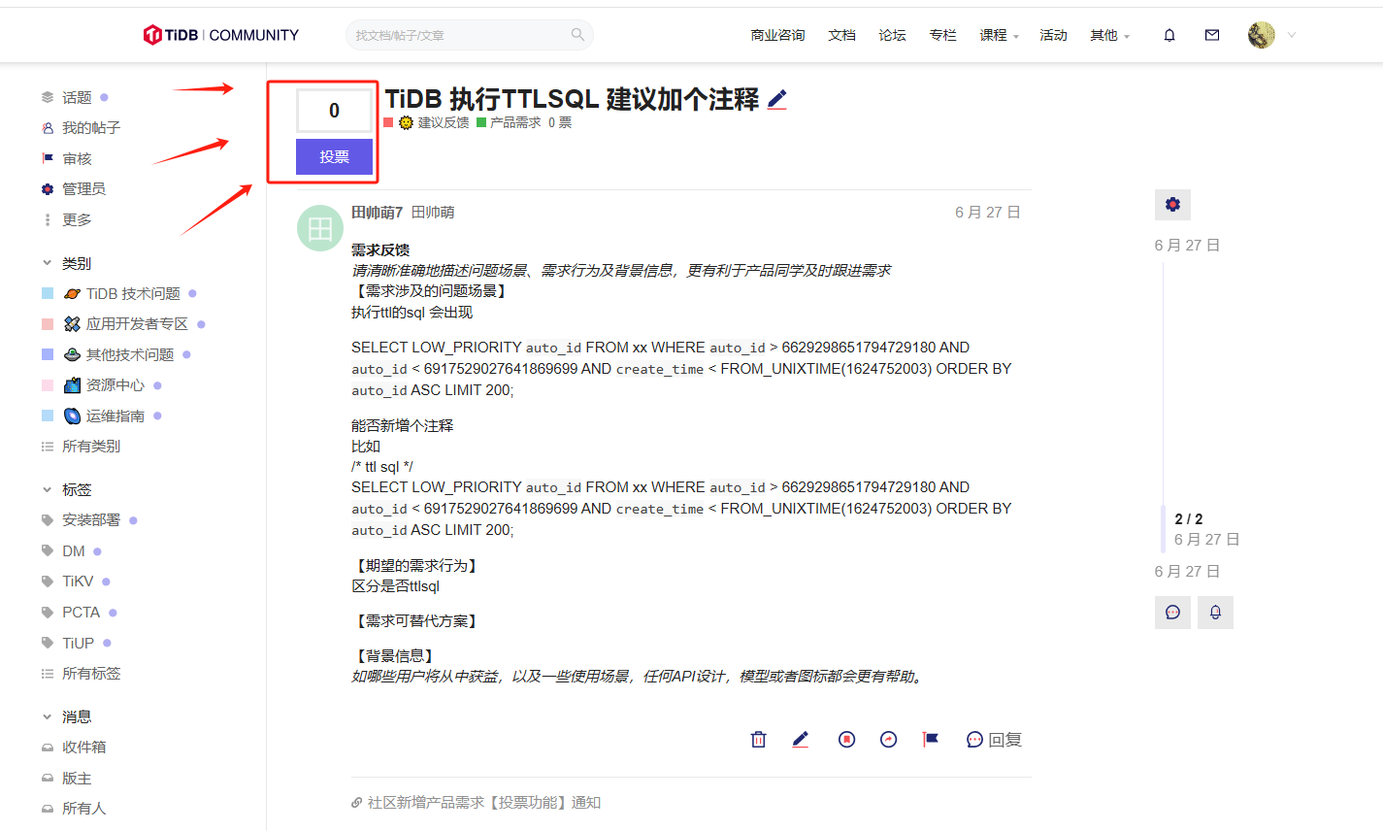Click the share arrow icon under the post
1383x831 pixels.
[x=888, y=740]
